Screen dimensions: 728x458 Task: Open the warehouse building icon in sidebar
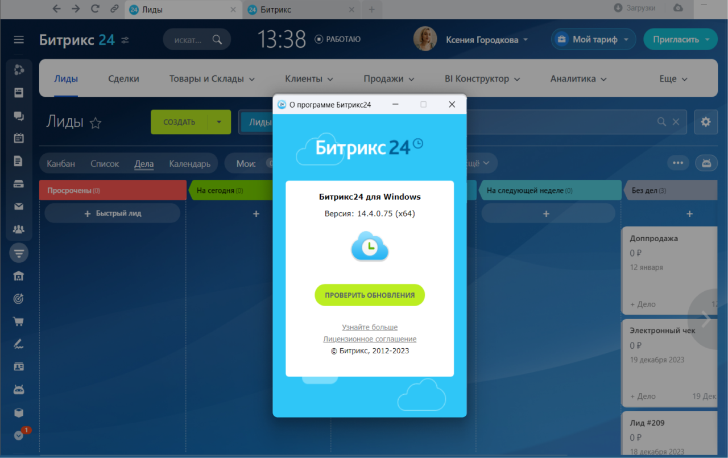pos(19,276)
